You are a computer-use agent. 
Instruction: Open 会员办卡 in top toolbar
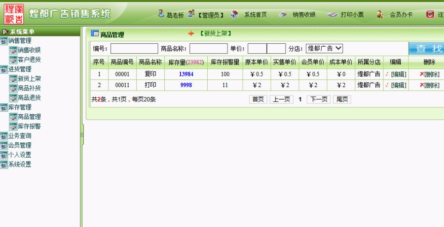pyautogui.click(x=401, y=15)
